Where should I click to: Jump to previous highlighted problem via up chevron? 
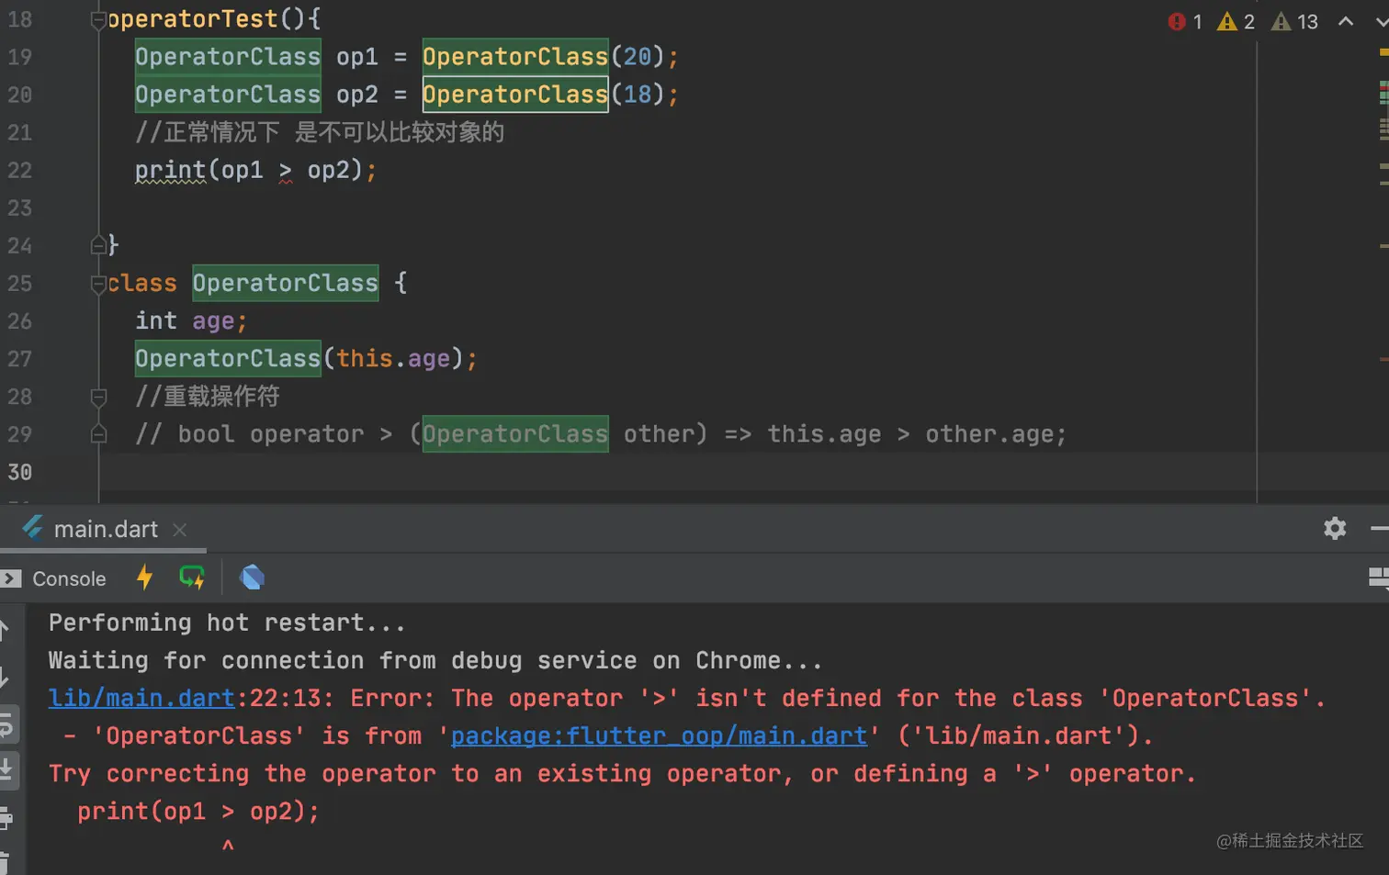1345,21
